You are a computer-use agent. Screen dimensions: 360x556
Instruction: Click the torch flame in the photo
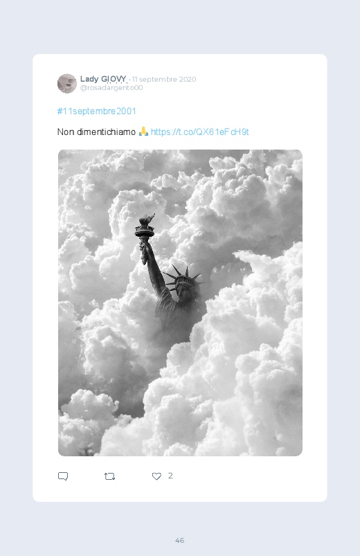point(147,219)
